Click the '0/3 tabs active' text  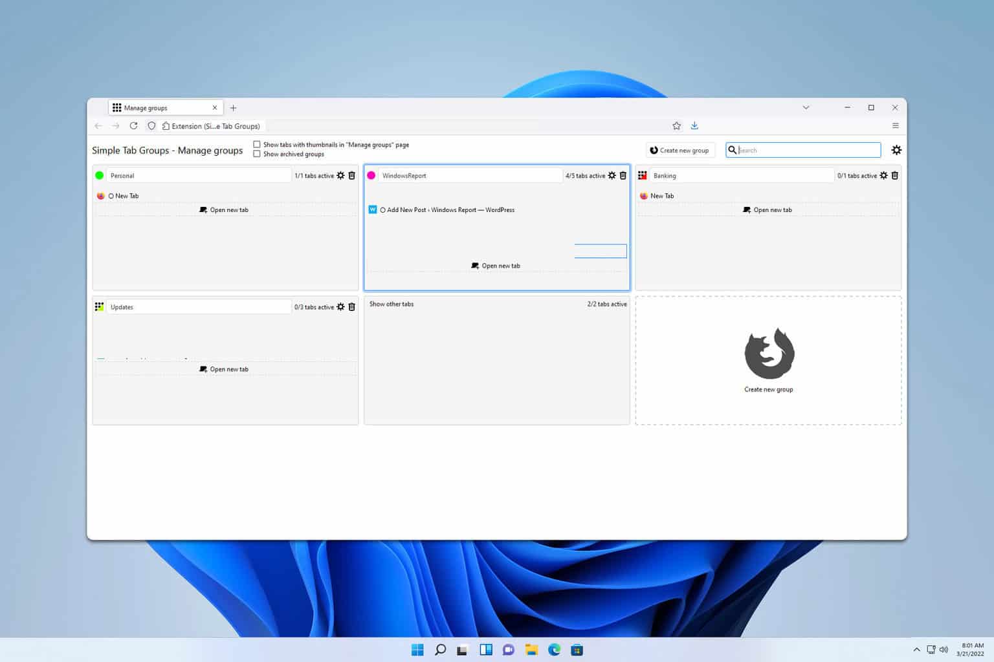tap(314, 307)
